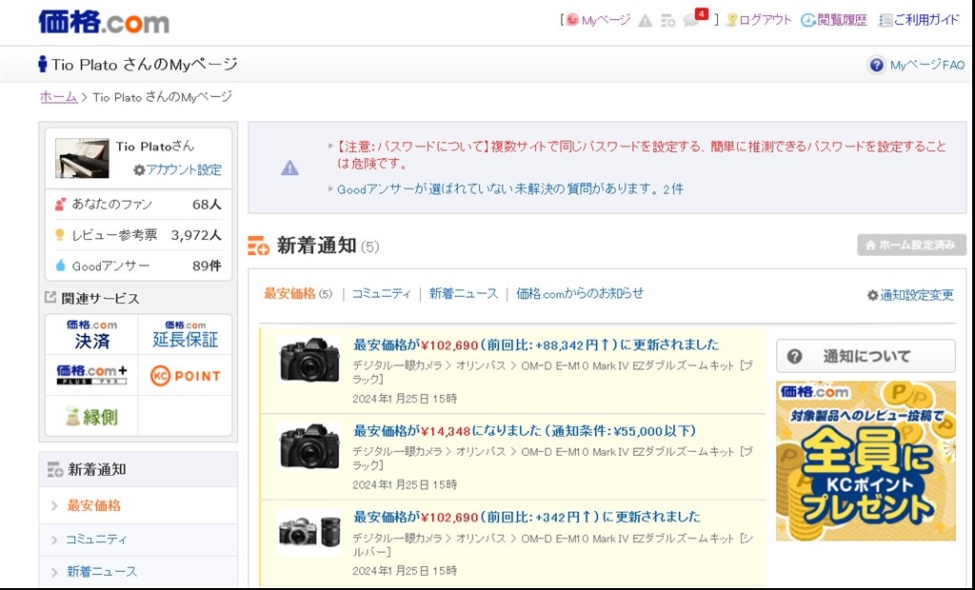Open 価格.com 決済 service
Viewport: 975px width, 590px height.
(x=92, y=334)
